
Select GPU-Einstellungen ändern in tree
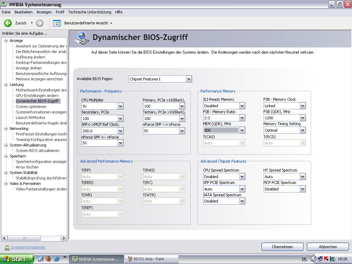[37, 96]
